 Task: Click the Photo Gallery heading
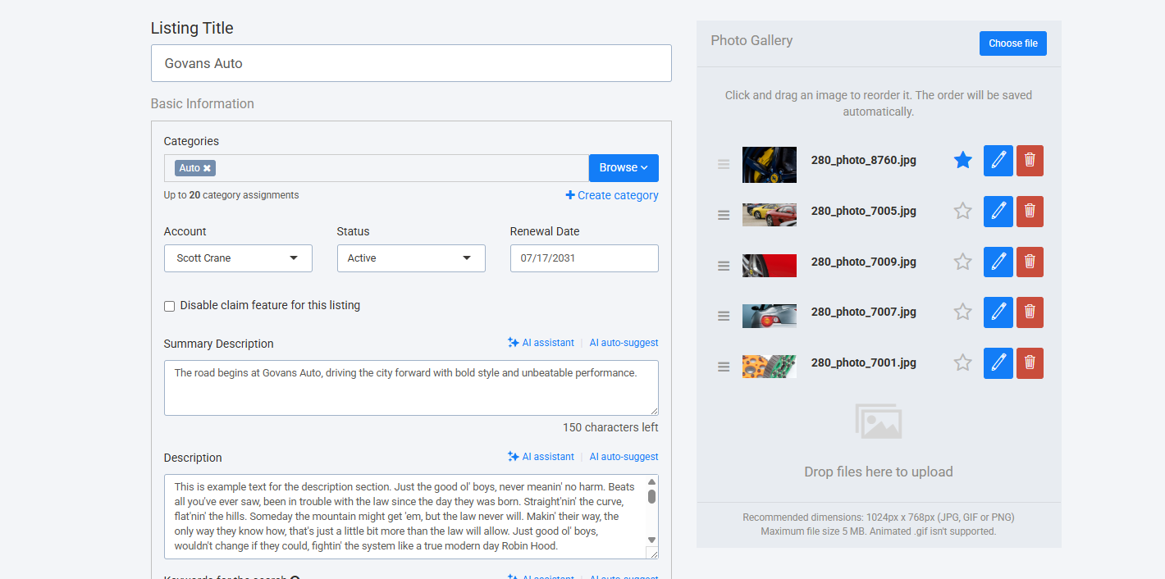point(752,41)
